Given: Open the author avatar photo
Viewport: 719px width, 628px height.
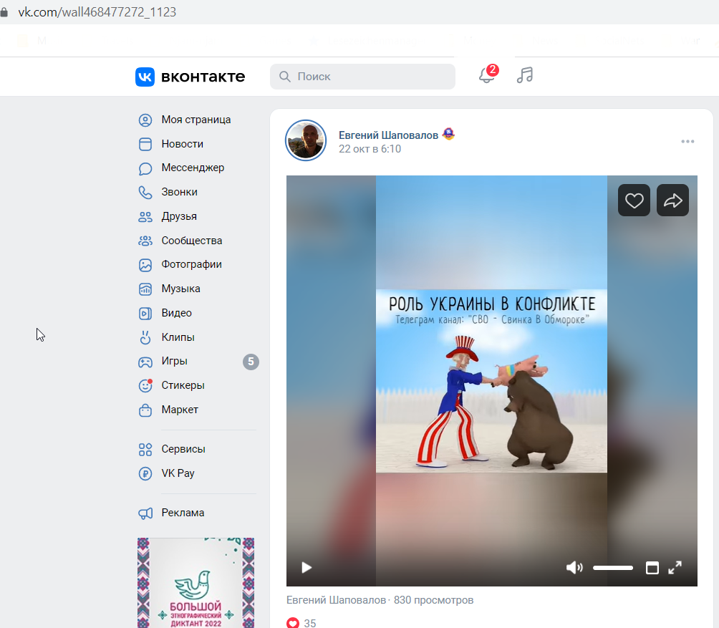Looking at the screenshot, I should point(306,140).
